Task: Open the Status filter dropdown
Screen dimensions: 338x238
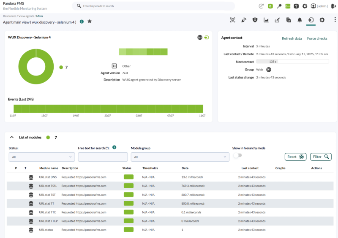Action: [42, 157]
